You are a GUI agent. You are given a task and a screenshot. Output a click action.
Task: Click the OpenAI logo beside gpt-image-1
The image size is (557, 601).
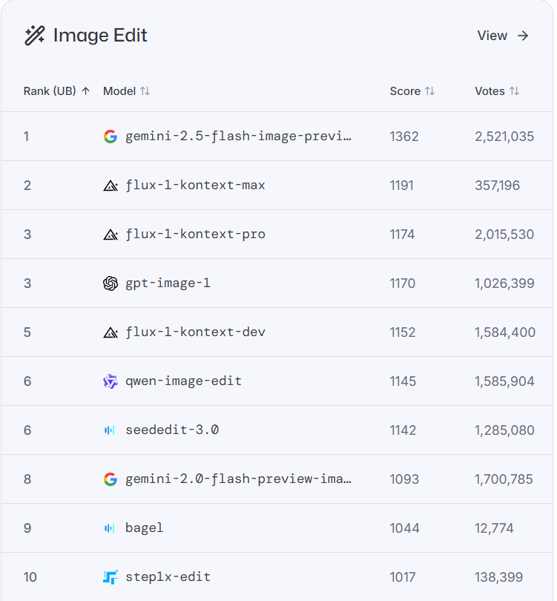click(x=111, y=283)
